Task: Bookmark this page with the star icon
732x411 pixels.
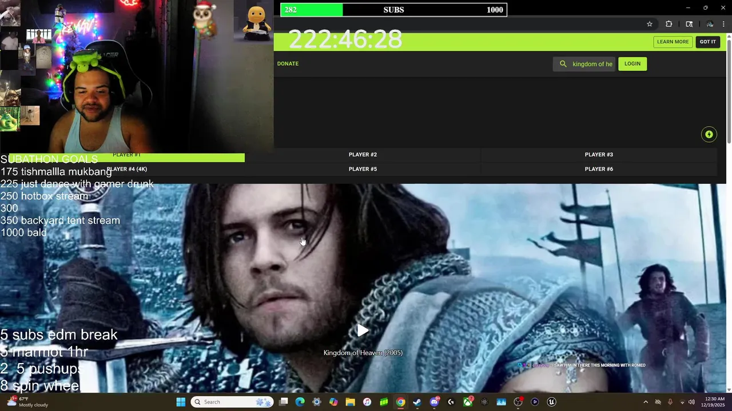Action: (x=650, y=24)
